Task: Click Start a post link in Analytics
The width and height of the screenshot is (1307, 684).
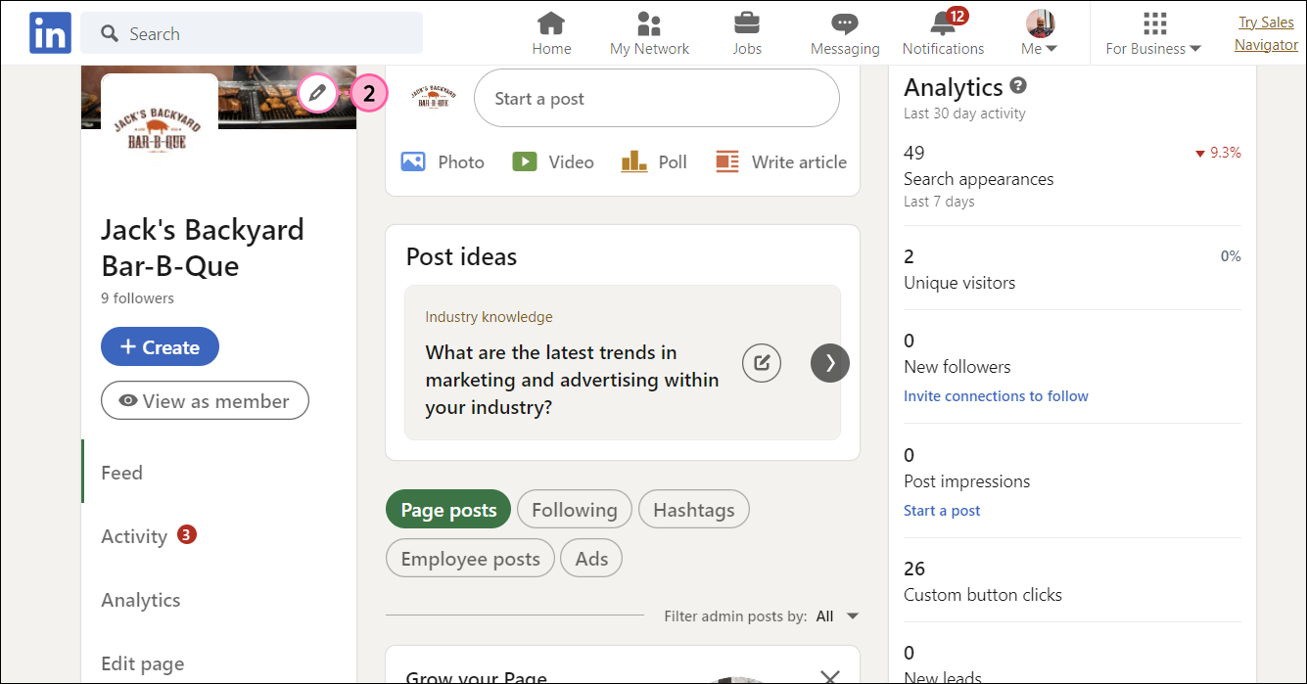Action: click(x=942, y=511)
